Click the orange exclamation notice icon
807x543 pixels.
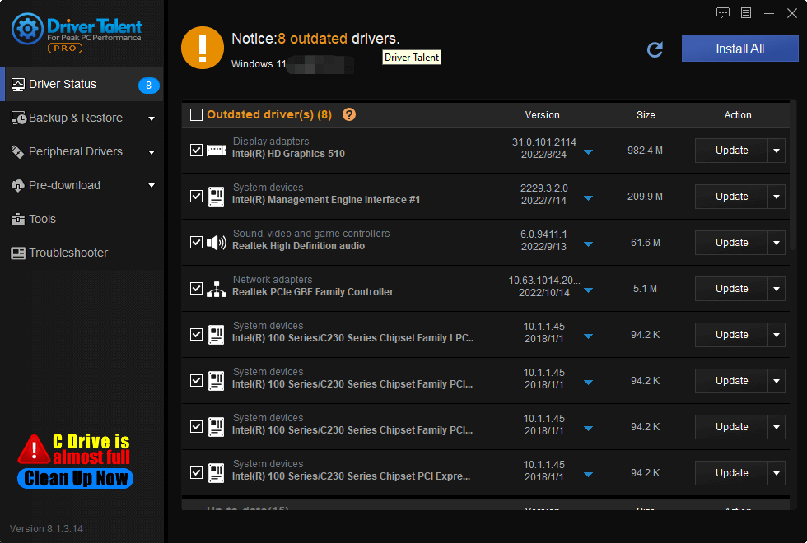(203, 48)
